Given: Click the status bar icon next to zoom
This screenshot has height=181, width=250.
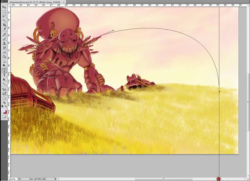Looking at the screenshot, I should [x=19, y=179].
